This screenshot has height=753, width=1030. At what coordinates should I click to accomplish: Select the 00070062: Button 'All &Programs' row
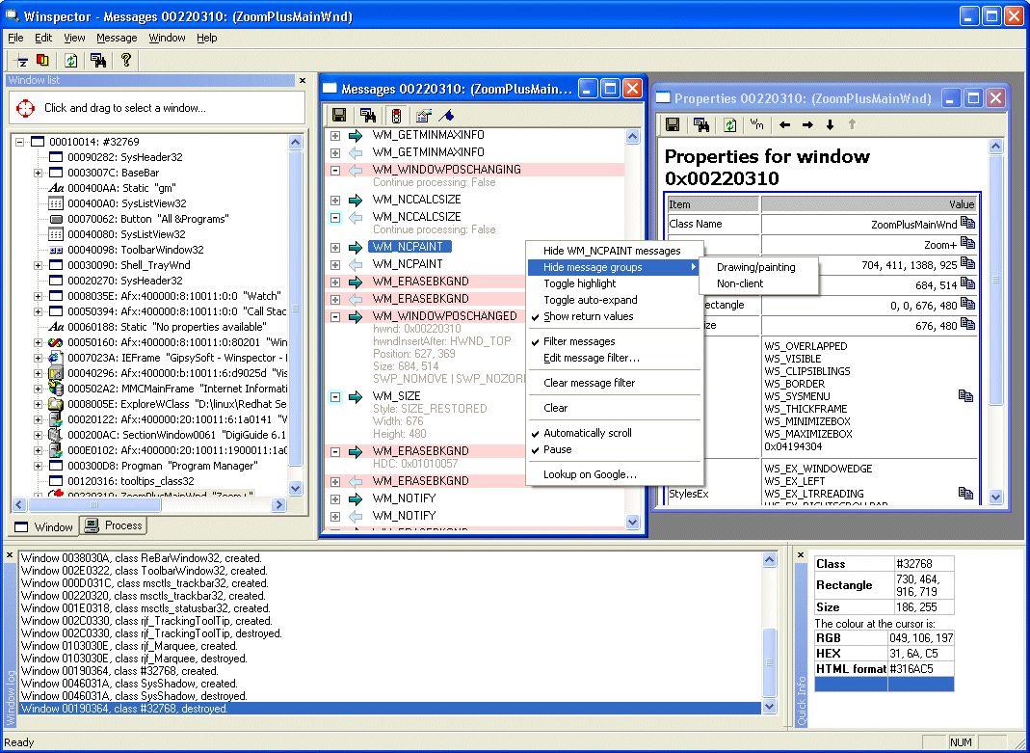pyautogui.click(x=139, y=219)
